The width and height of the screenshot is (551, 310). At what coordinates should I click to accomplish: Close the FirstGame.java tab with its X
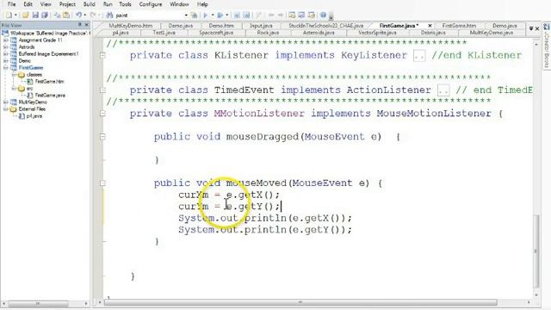coord(430,26)
